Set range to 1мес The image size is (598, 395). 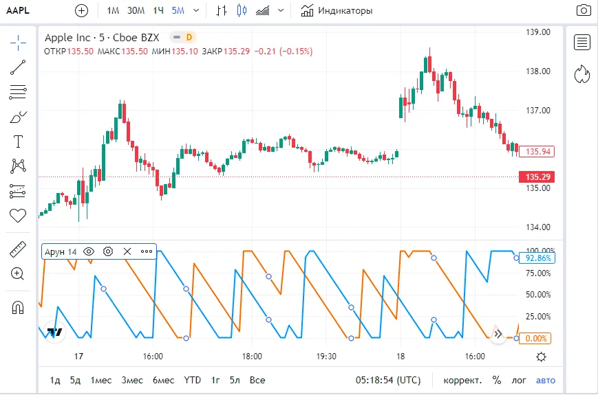(x=101, y=380)
